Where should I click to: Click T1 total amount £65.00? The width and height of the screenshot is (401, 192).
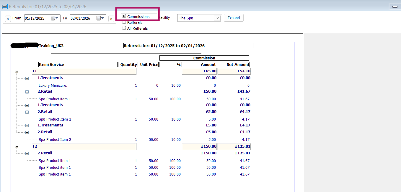click(x=199, y=71)
